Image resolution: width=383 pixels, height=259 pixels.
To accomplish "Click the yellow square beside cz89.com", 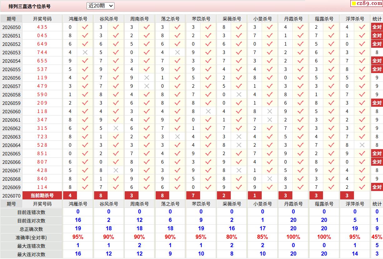I will tap(354, 4).
